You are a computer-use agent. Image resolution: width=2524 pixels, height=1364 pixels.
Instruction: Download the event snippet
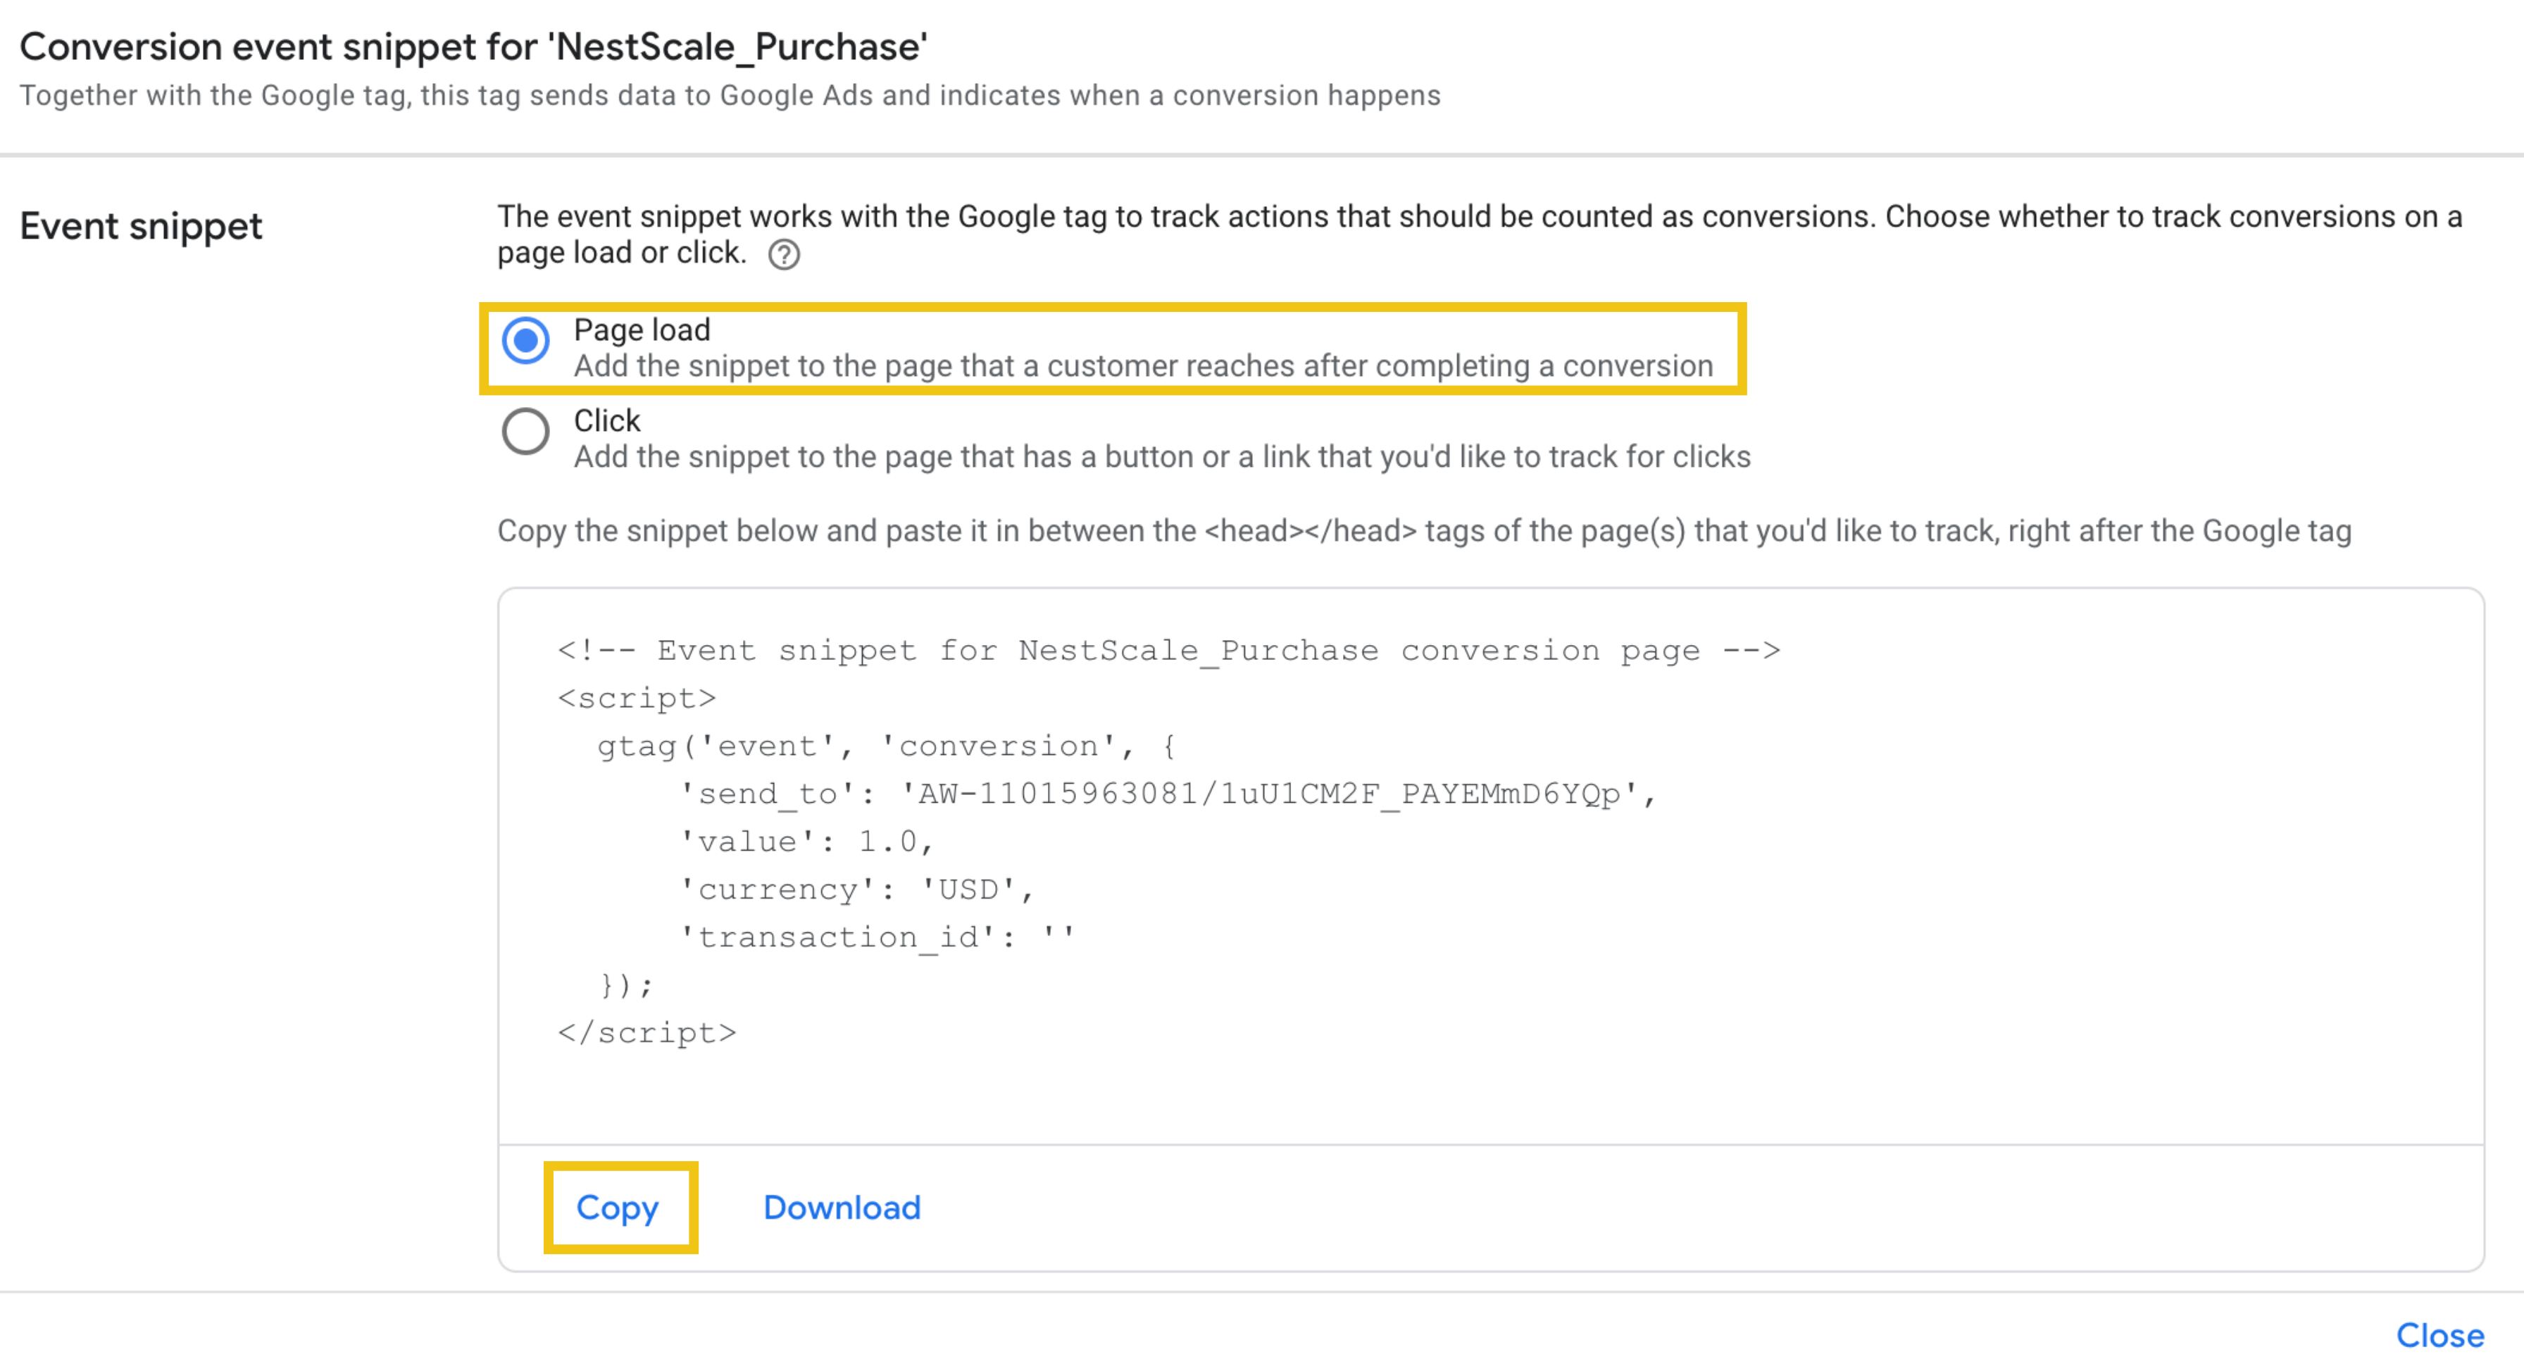842,1207
